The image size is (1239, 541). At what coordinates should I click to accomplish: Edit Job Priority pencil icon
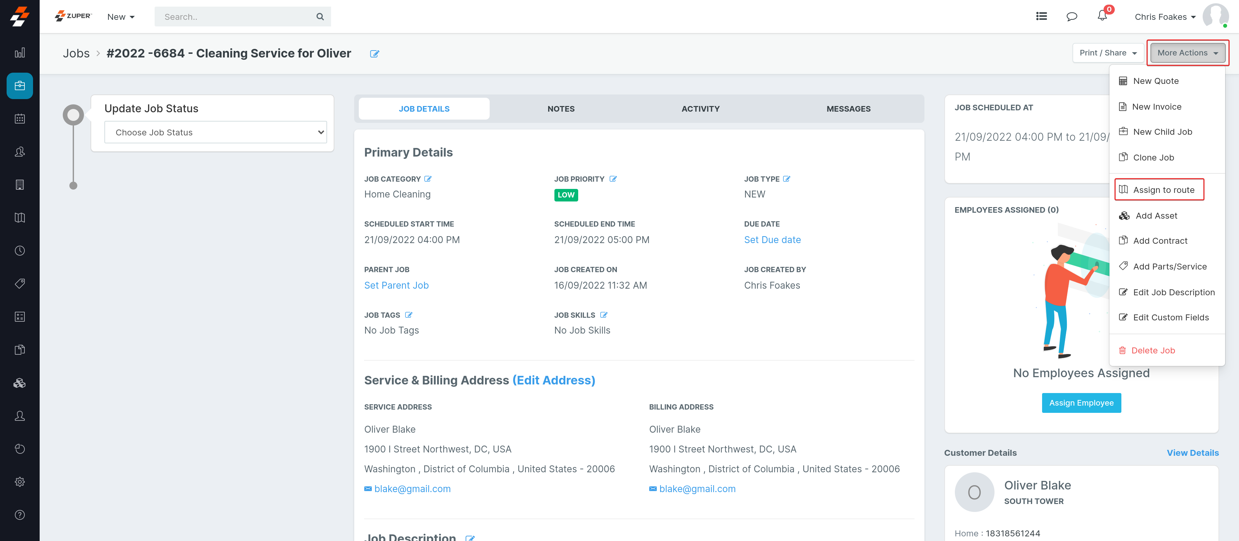(613, 179)
